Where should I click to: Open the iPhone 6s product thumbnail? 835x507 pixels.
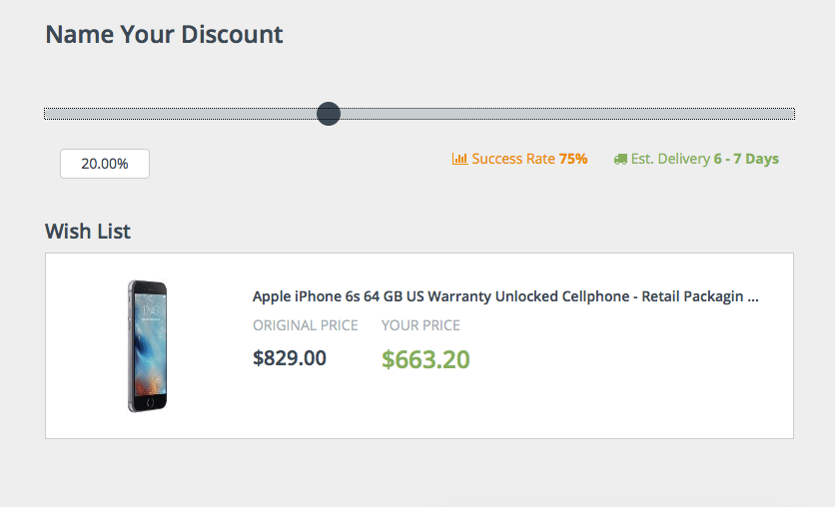pyautogui.click(x=148, y=345)
